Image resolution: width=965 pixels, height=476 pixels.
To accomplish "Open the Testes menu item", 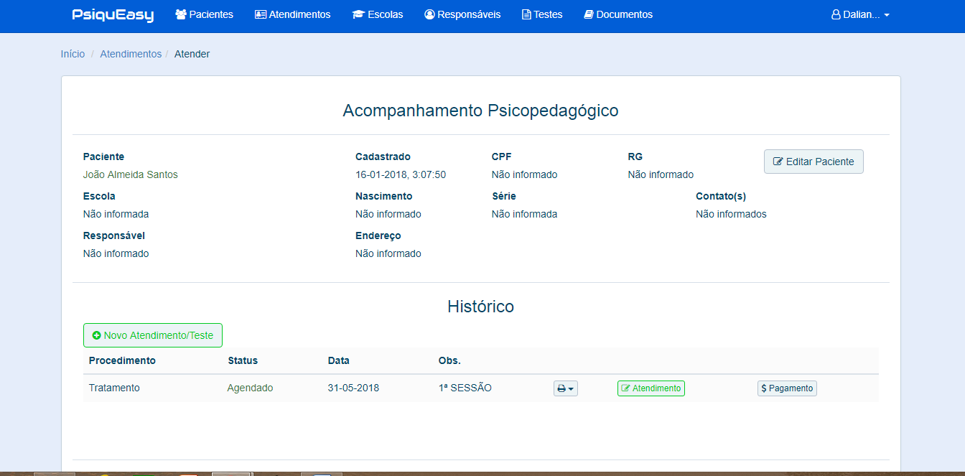I will (x=542, y=14).
